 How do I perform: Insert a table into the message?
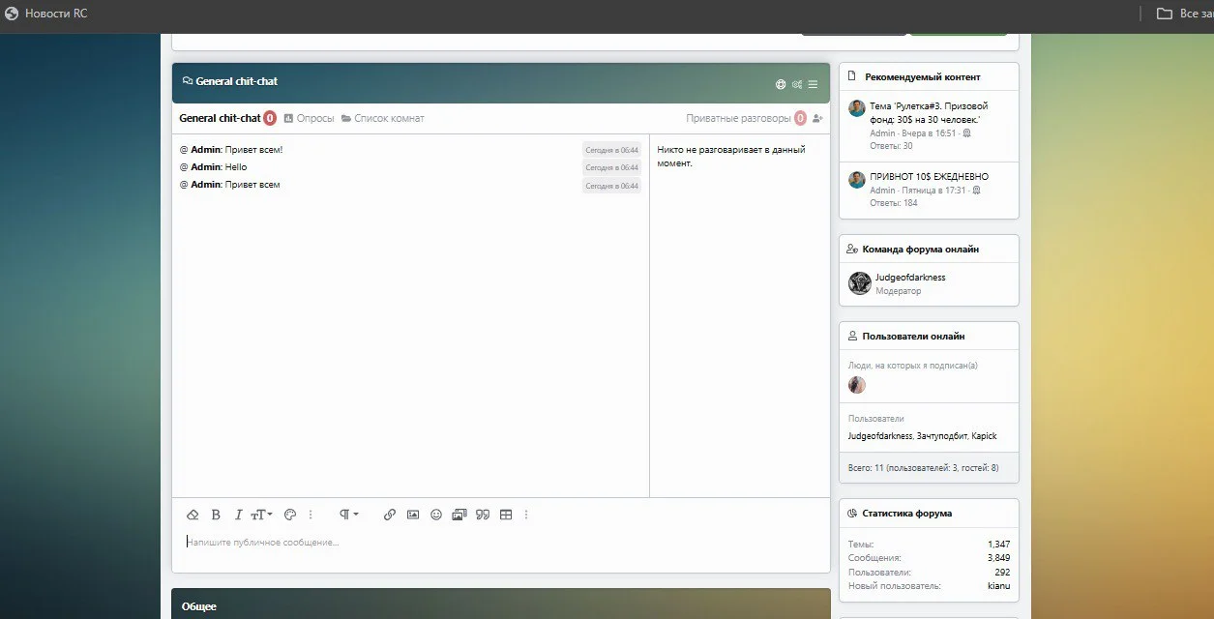click(506, 515)
